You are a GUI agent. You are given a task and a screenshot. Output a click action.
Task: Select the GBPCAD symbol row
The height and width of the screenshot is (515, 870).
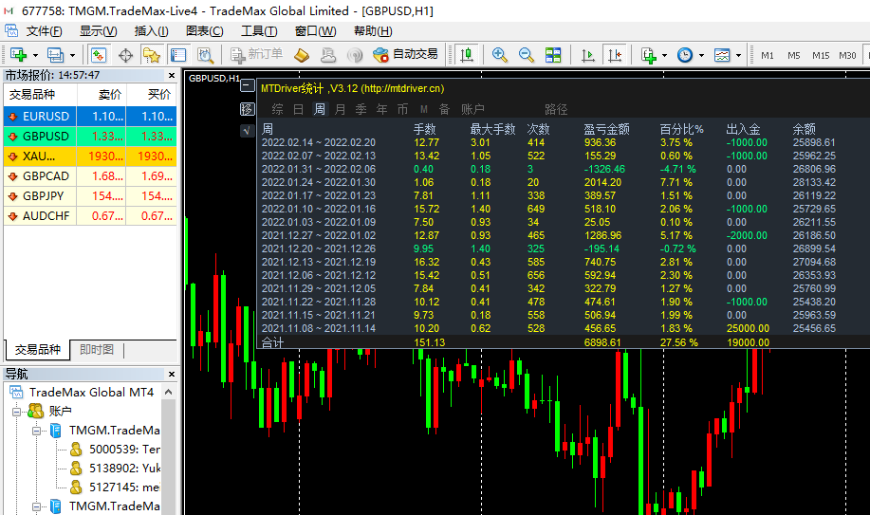[x=90, y=175]
